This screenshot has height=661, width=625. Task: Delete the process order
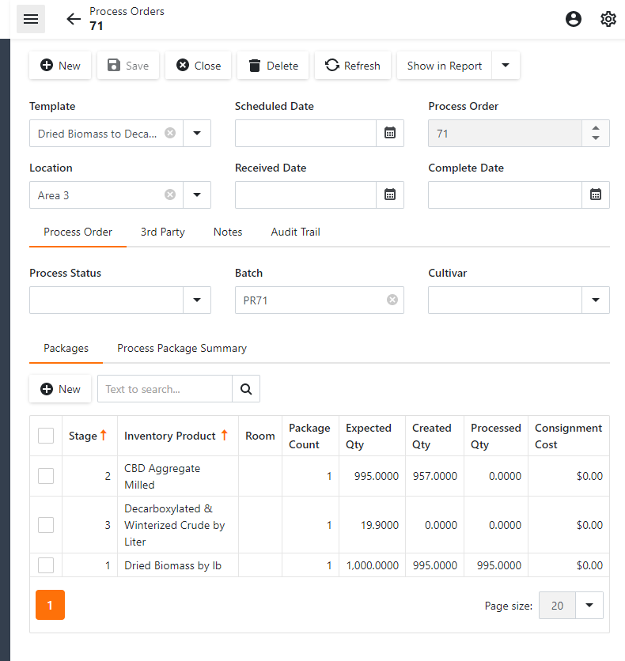click(273, 66)
